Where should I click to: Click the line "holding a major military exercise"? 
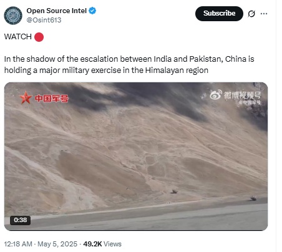[x=106, y=70]
